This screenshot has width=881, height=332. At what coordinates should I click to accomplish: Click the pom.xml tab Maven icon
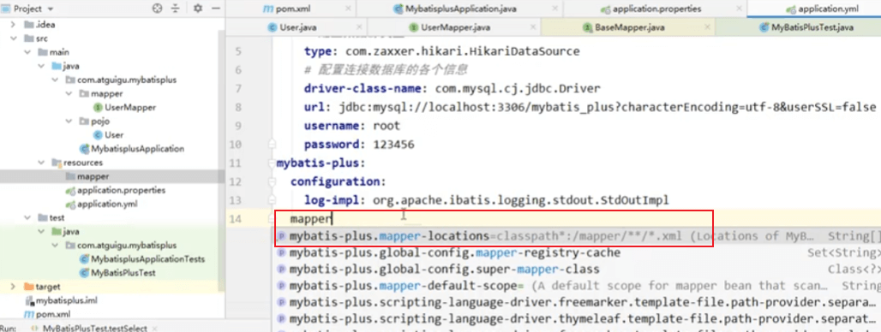pos(267,9)
